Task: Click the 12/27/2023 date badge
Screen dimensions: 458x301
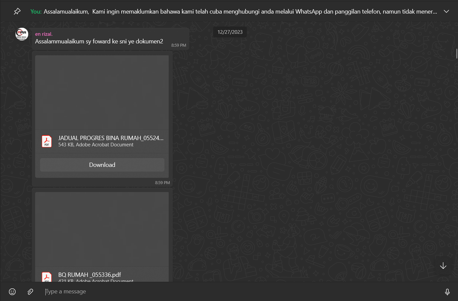Action: pyautogui.click(x=230, y=32)
